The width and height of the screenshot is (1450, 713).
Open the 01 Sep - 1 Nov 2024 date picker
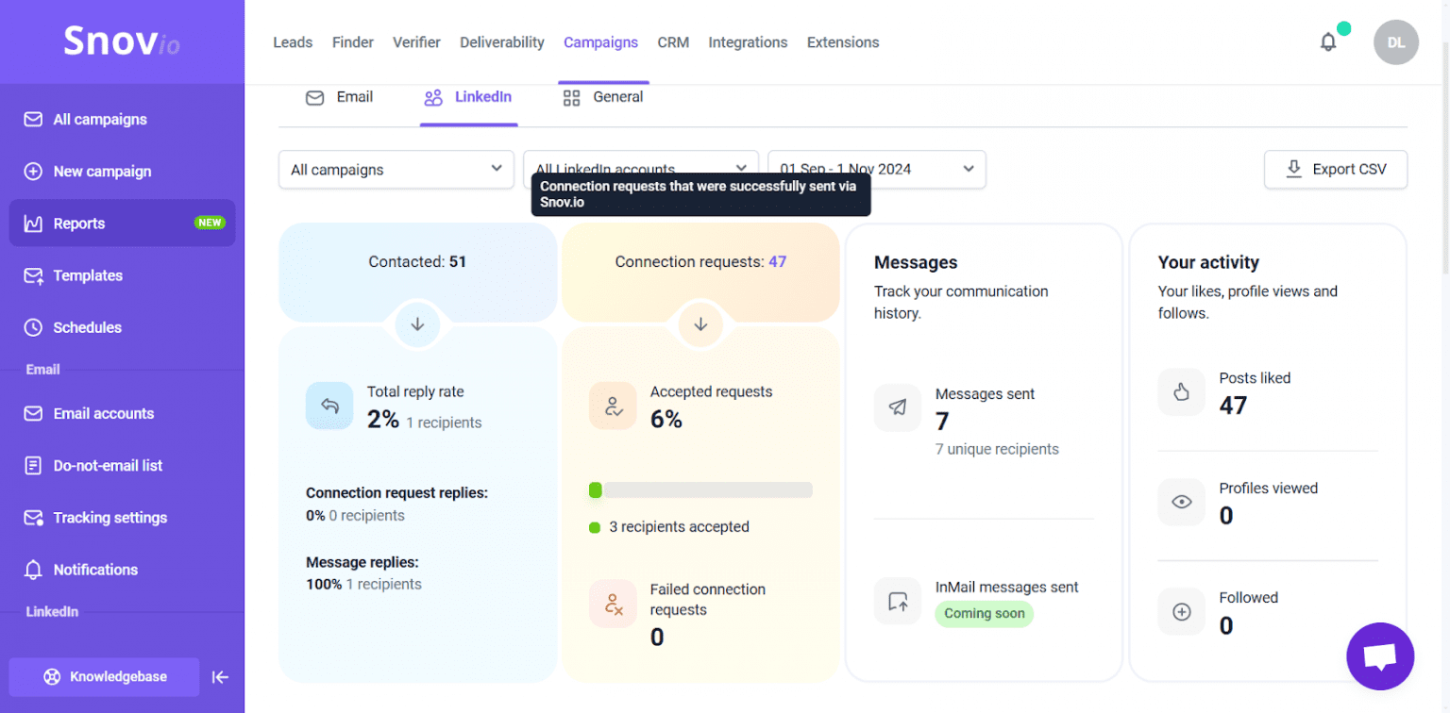[876, 169]
